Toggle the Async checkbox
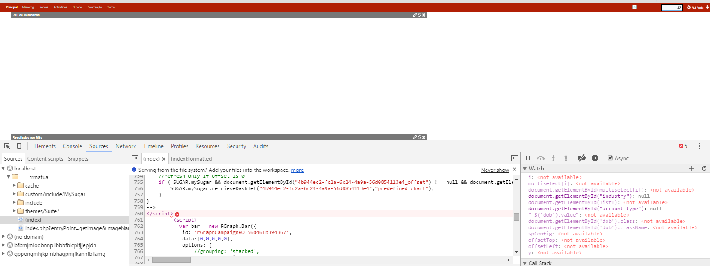 tap(611, 158)
